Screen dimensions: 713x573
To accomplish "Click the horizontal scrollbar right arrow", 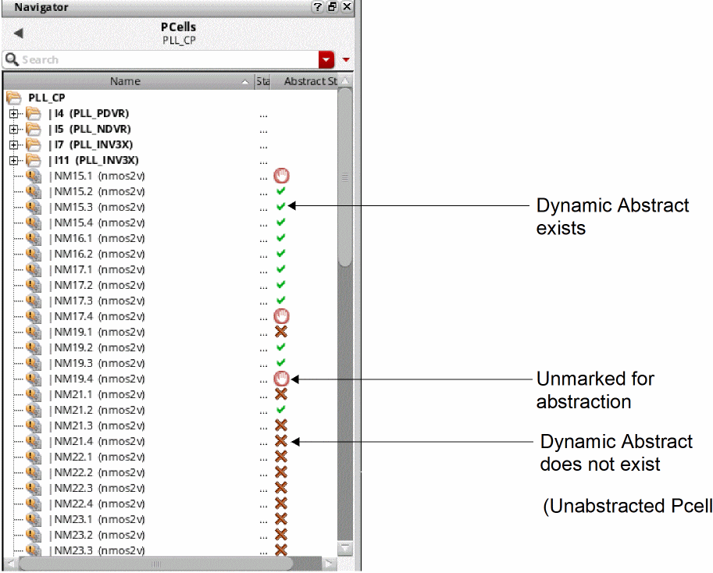I will pos(328,564).
